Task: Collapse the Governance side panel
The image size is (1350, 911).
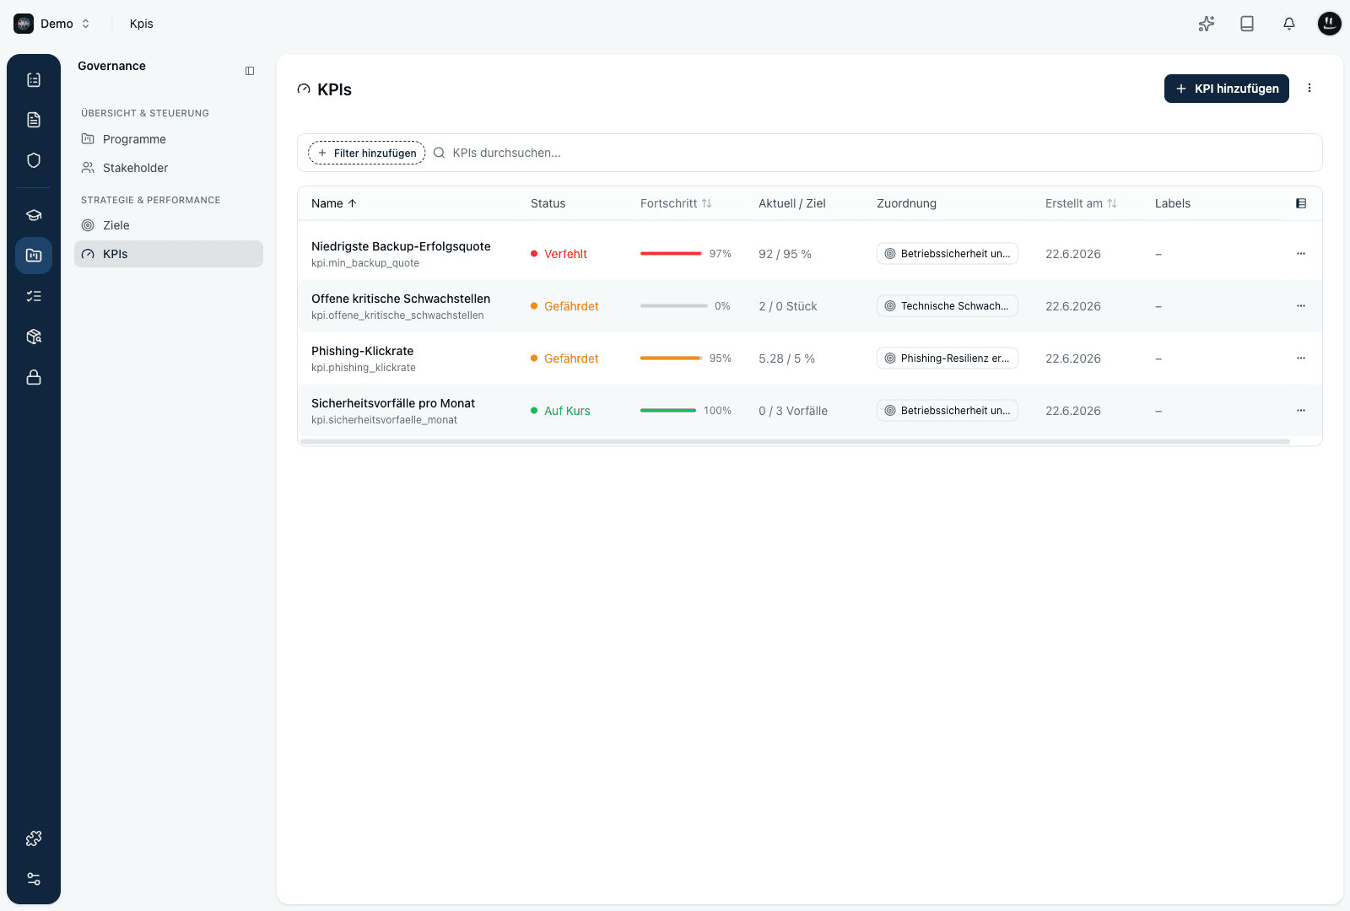Action: pos(250,71)
